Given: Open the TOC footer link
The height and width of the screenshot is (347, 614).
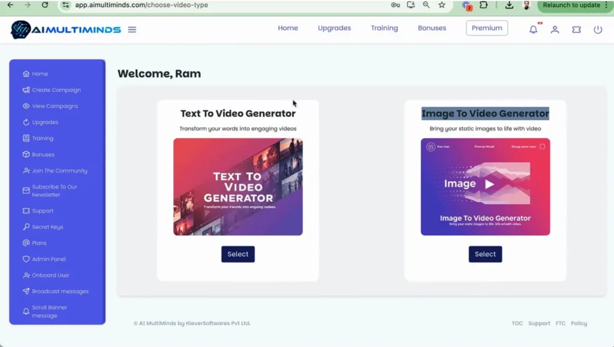Looking at the screenshot, I should (517, 323).
